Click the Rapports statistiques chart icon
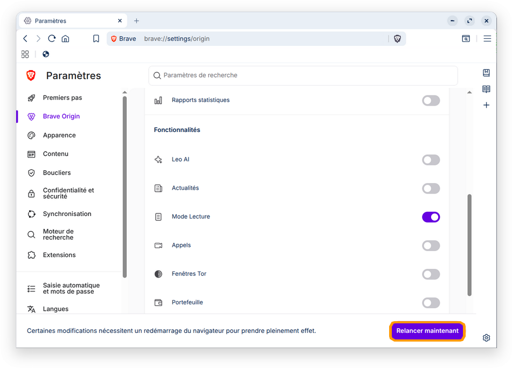 (158, 101)
